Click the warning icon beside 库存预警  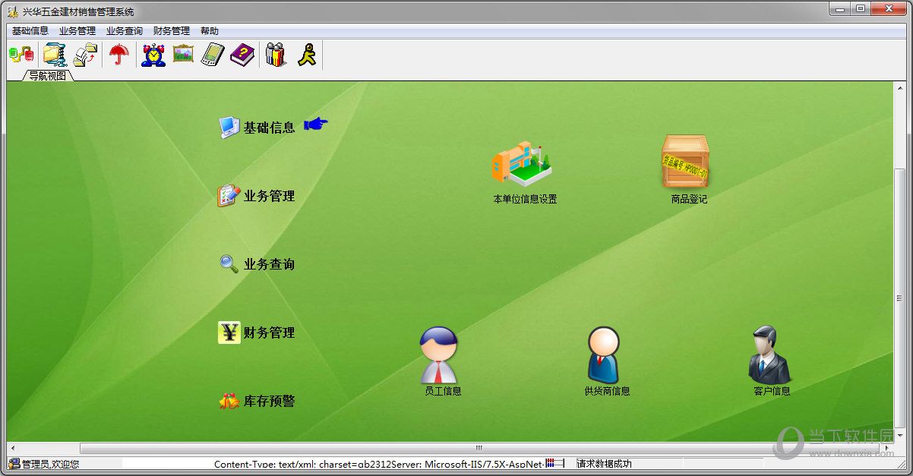[x=229, y=401]
